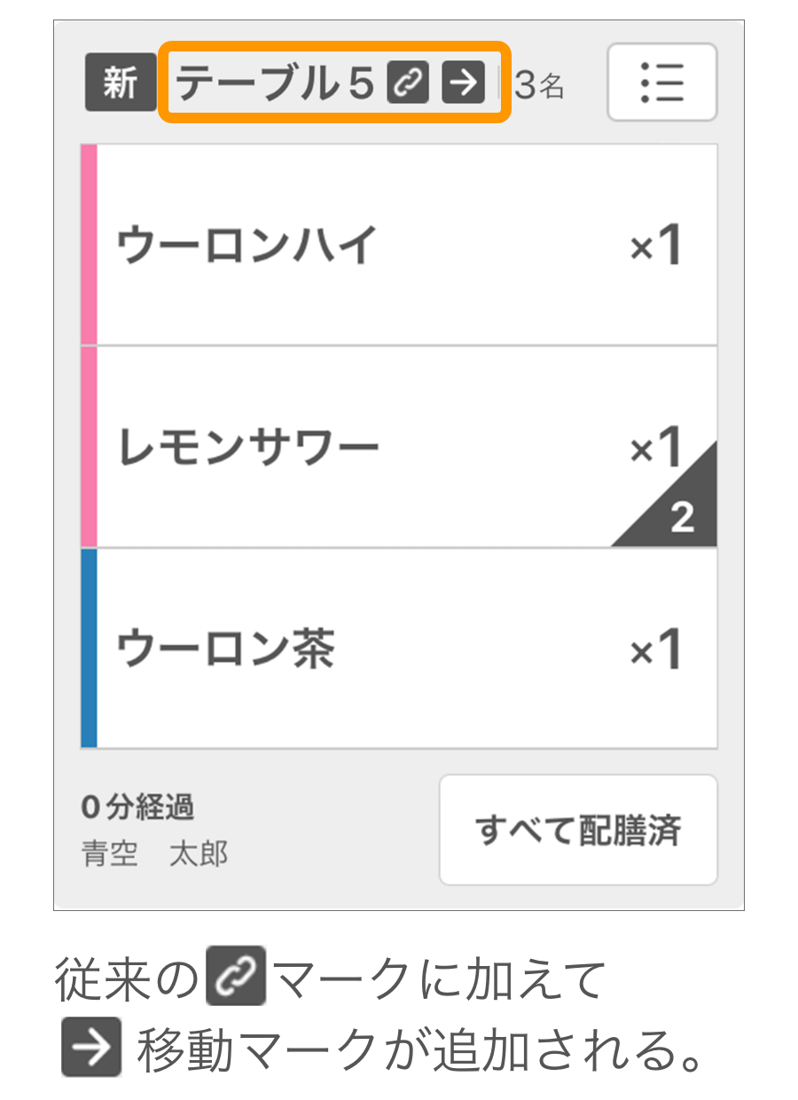This screenshot has height=1100, width=798.
Task: Select the レモンサワー order row
Action: coord(399,447)
